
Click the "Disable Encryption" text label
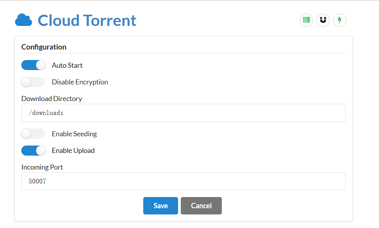coord(80,82)
